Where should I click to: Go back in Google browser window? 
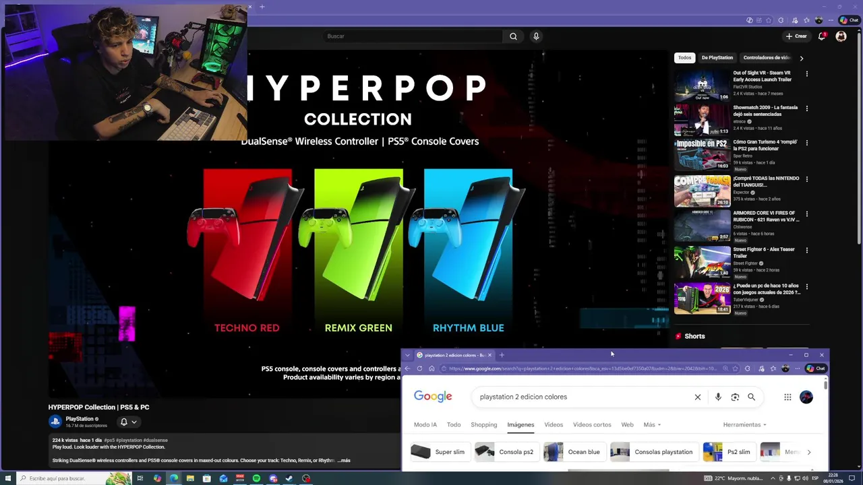407,368
